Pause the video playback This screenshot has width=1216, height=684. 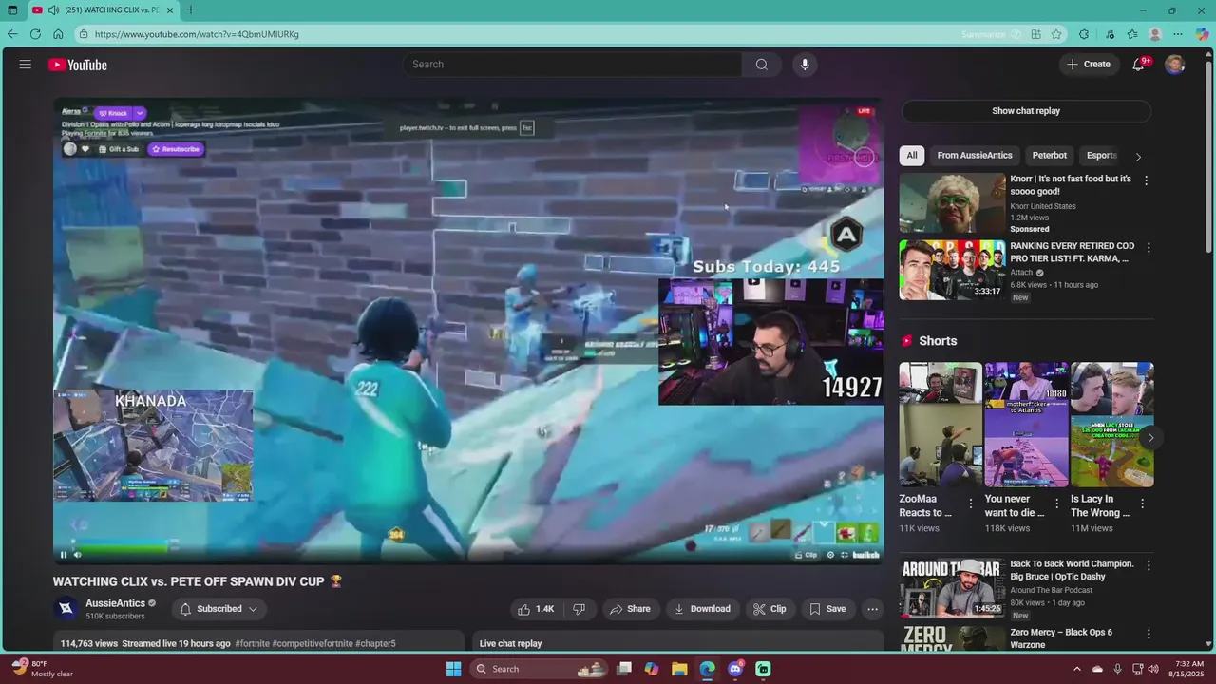click(x=64, y=555)
